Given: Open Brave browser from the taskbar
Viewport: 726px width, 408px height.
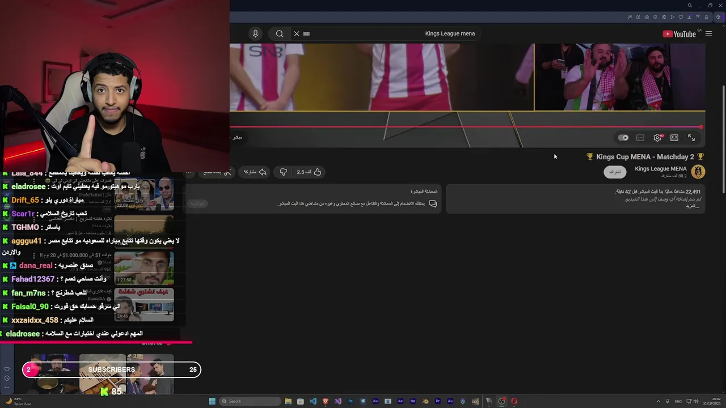Looking at the screenshot, I should (x=326, y=401).
